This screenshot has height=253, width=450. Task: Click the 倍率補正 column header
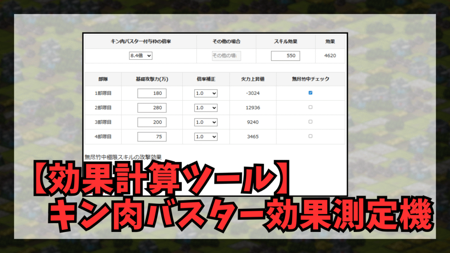[206, 79]
